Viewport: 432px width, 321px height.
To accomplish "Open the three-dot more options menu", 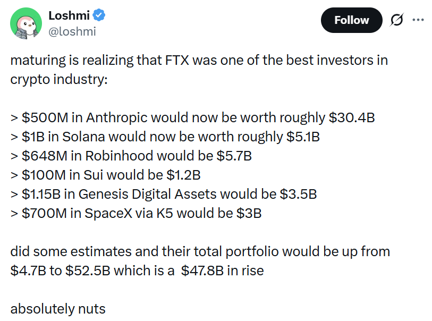I will (x=418, y=20).
